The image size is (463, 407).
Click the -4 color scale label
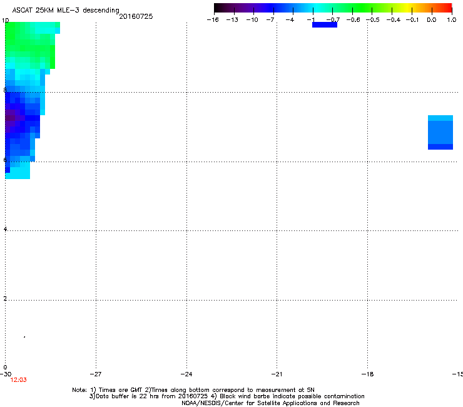[x=290, y=20]
